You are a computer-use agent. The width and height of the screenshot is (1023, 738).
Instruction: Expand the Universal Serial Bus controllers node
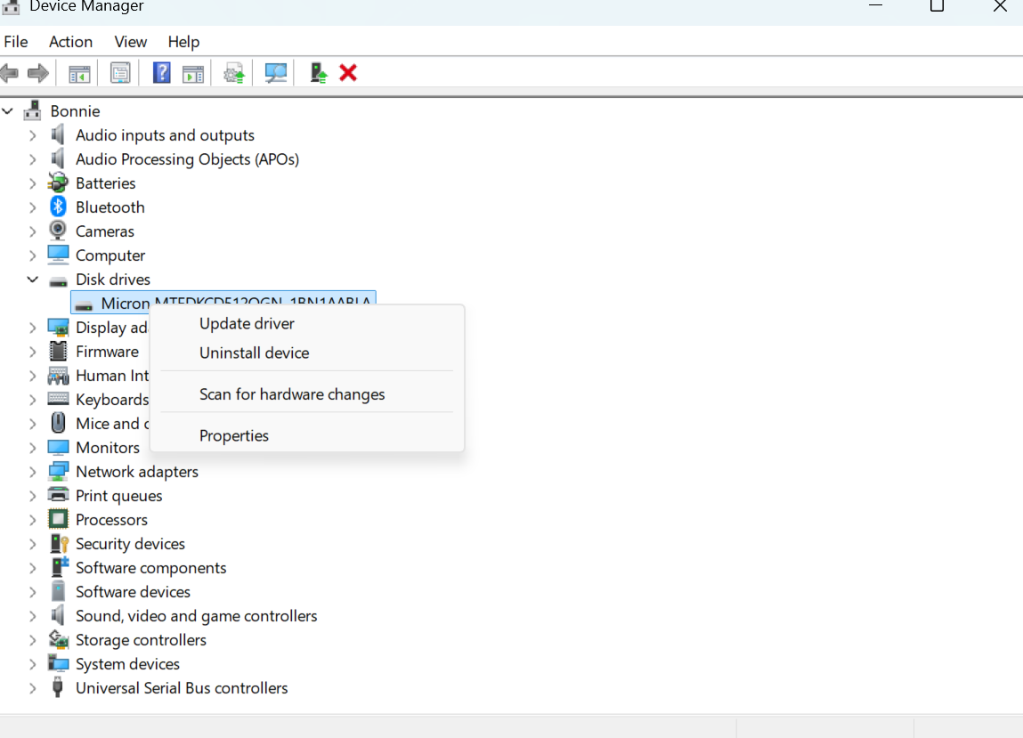(x=33, y=688)
